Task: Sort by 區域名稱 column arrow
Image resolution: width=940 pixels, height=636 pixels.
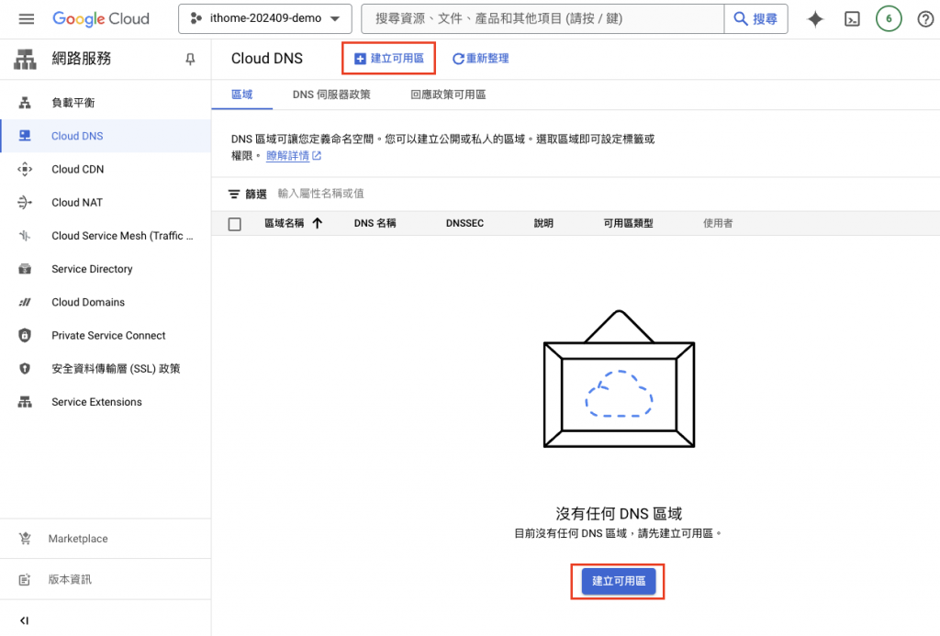Action: click(317, 224)
